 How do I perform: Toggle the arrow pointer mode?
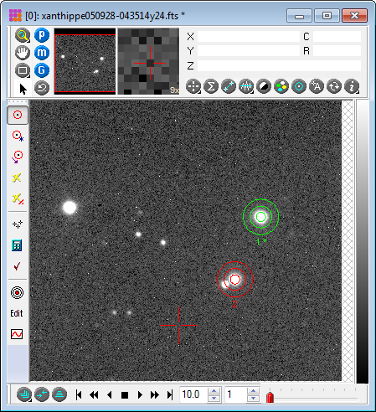[23, 89]
